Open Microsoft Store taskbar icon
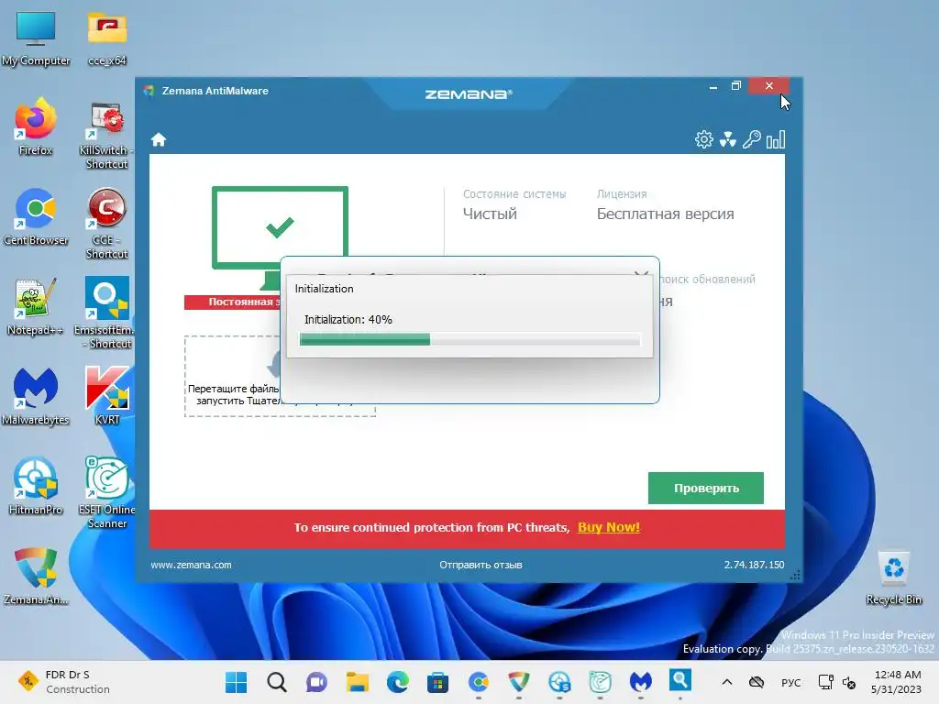Screen dimensions: 939x704 point(437,682)
